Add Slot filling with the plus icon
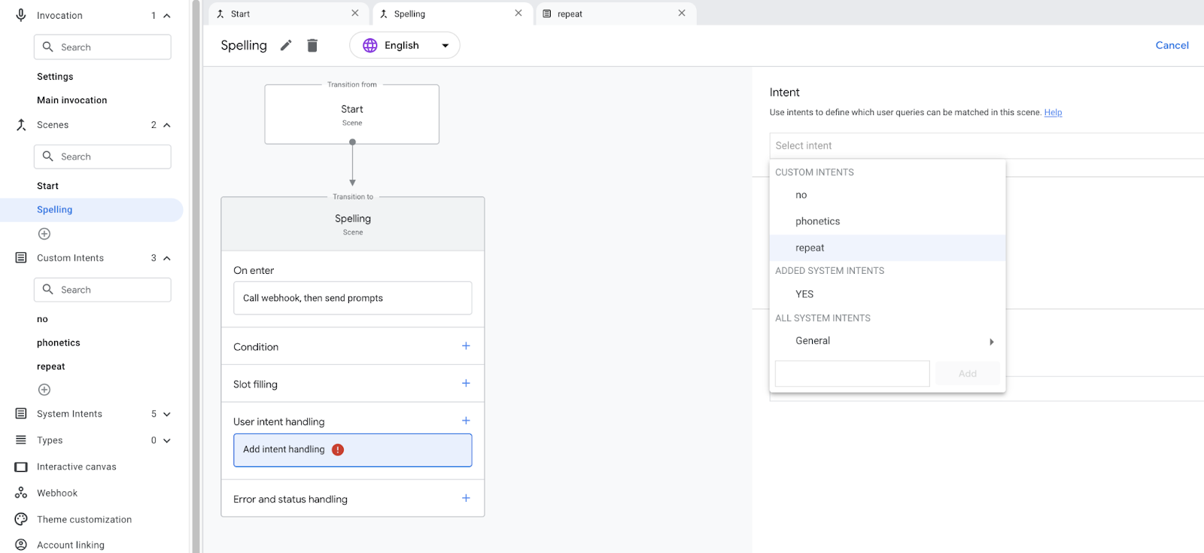 tap(466, 384)
